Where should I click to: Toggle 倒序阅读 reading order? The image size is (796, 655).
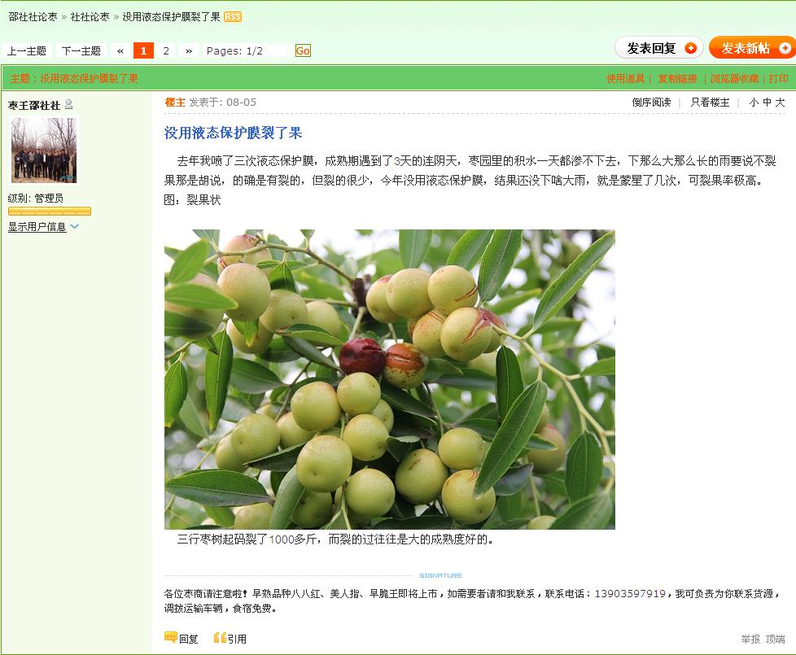point(651,103)
